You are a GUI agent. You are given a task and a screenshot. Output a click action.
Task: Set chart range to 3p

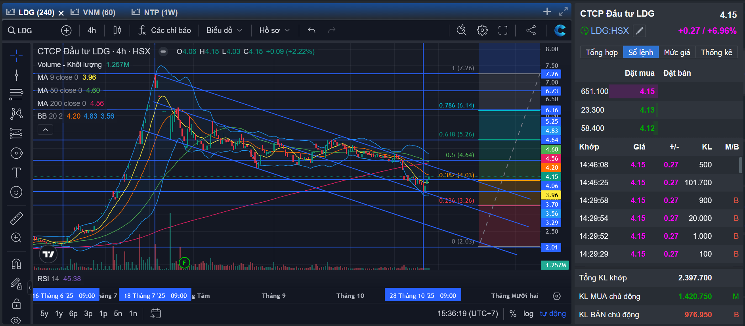88,314
